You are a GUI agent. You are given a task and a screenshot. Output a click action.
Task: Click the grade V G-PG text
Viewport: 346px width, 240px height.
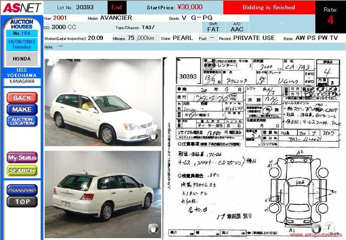point(197,18)
